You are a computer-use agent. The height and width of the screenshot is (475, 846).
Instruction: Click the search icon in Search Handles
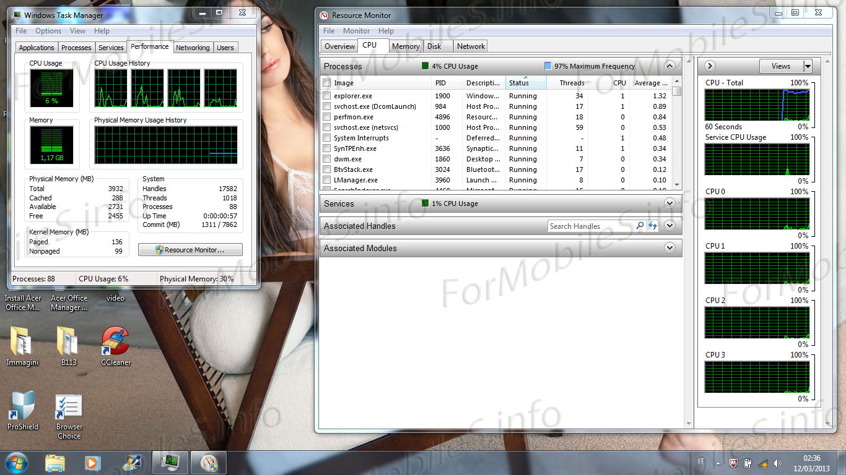pos(640,226)
